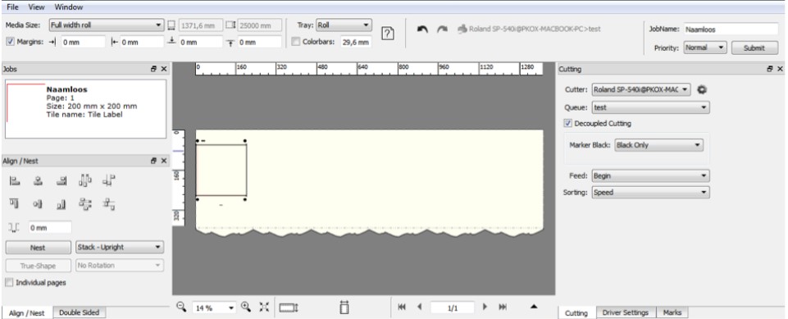
Task: Open the Sorting dropdown
Action: 650,193
